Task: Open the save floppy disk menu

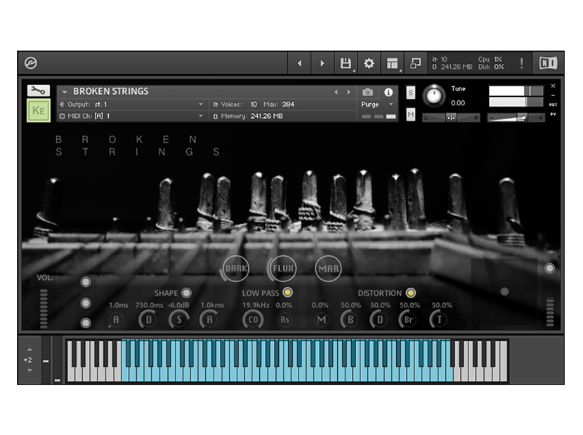Action: (346, 64)
